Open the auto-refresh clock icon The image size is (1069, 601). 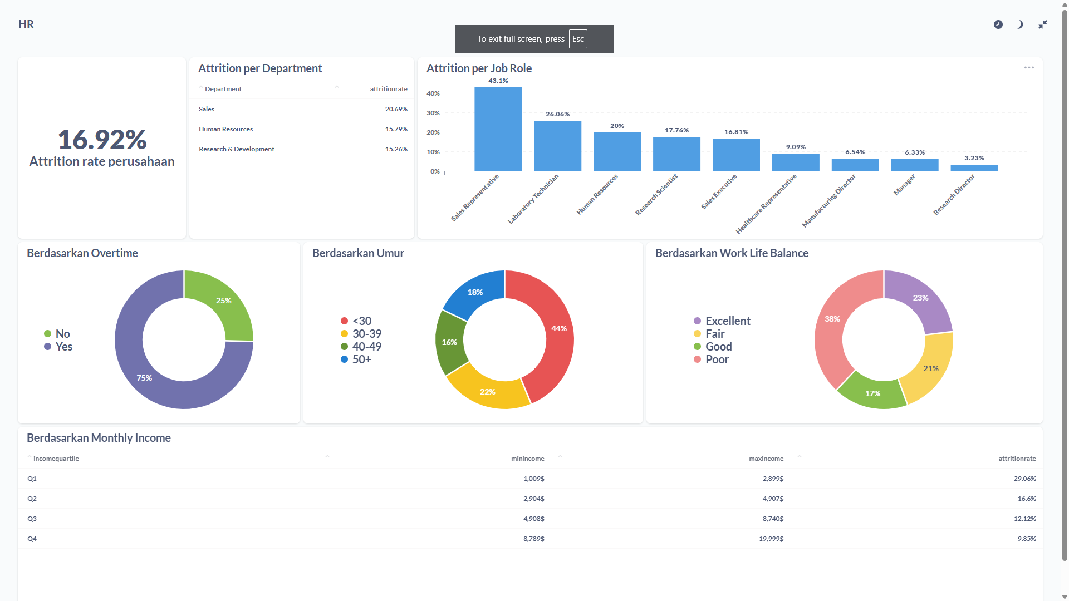tap(998, 24)
